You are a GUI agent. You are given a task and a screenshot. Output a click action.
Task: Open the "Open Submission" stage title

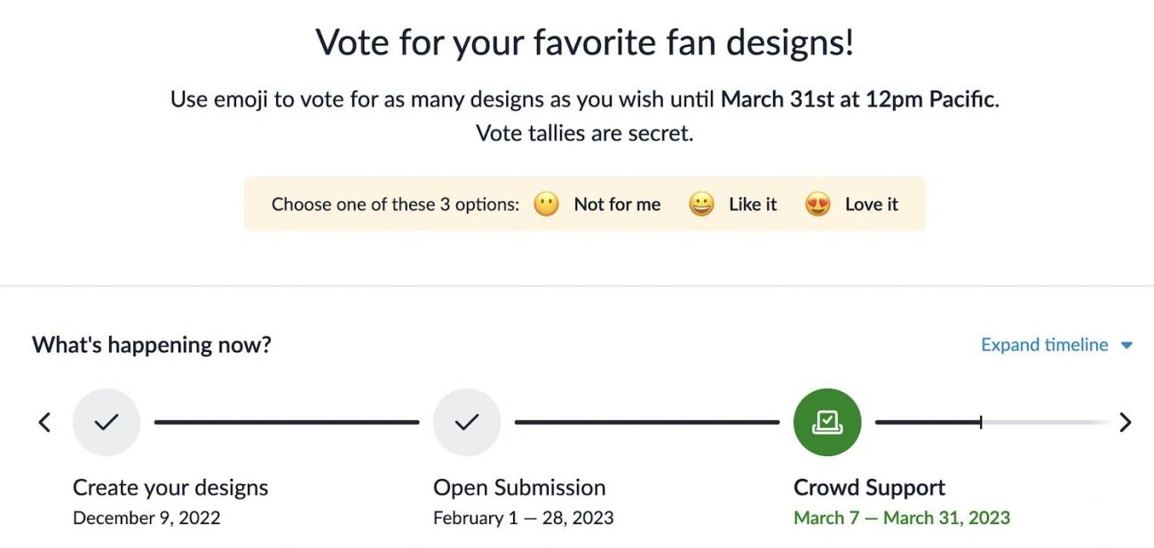519,487
